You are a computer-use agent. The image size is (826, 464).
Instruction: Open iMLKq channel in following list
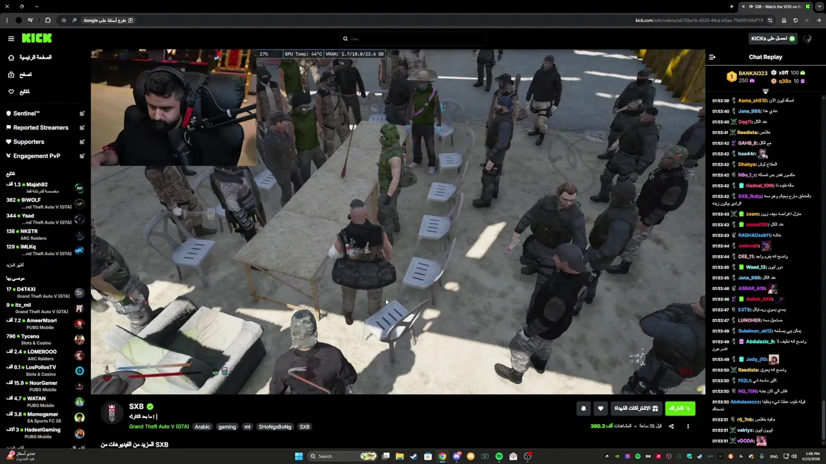point(45,250)
